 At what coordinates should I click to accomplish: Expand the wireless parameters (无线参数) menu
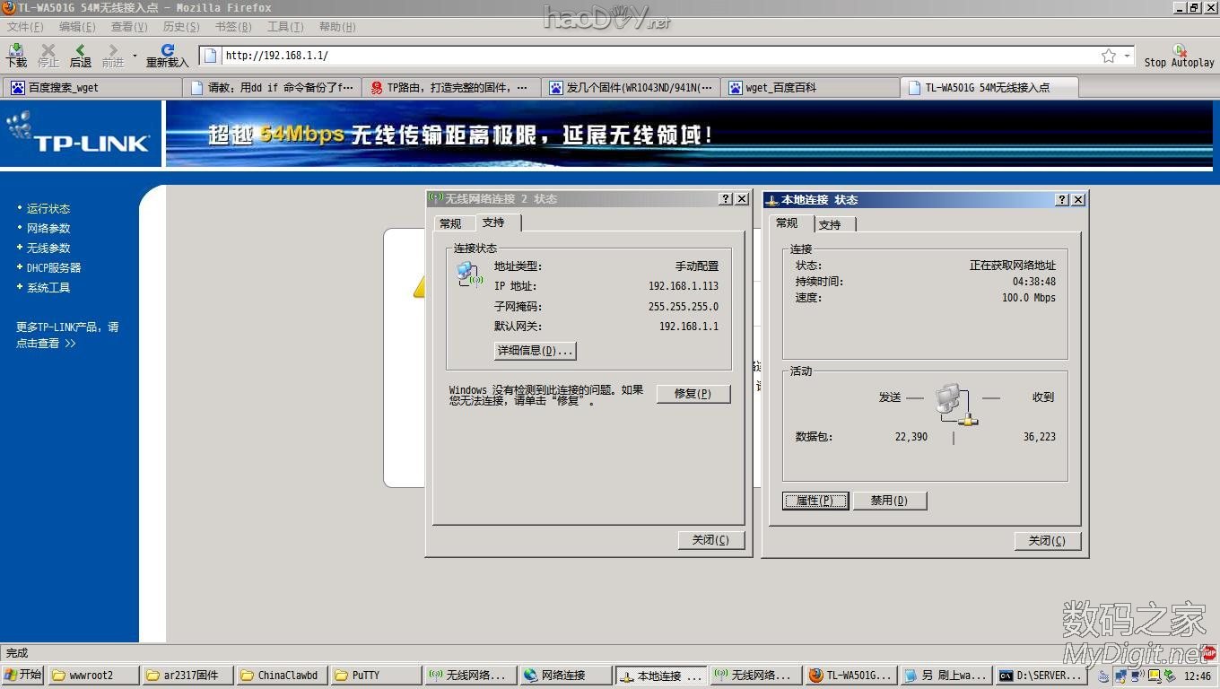[x=48, y=249]
